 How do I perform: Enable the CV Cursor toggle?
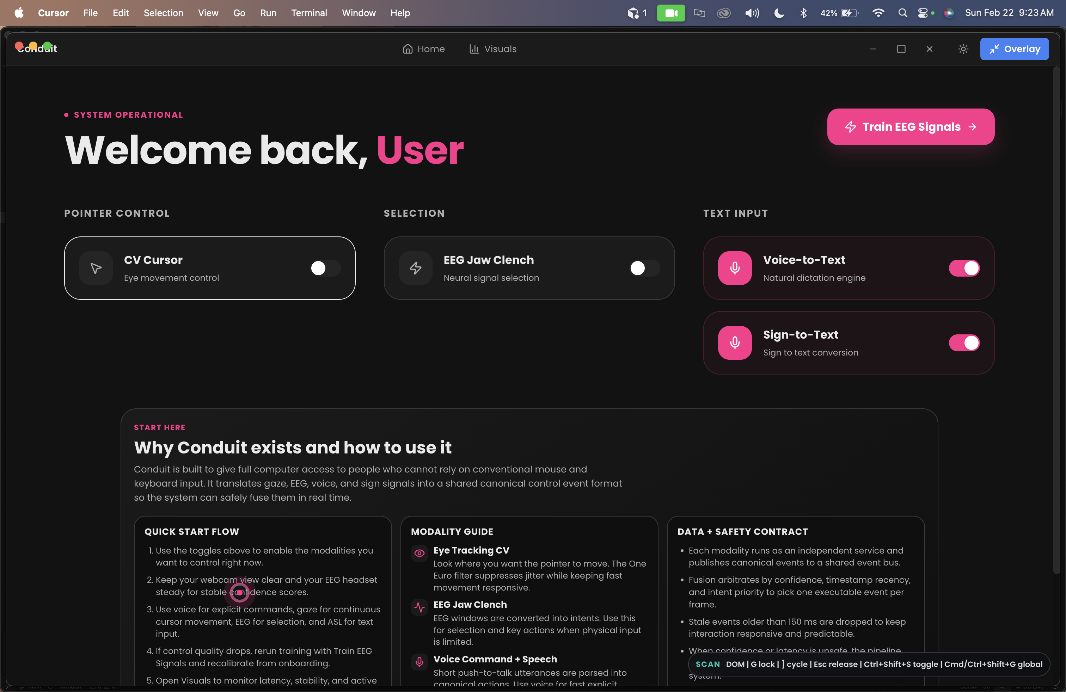pyautogui.click(x=325, y=268)
